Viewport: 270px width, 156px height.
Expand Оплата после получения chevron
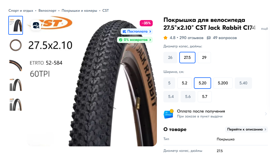[x=266, y=114]
